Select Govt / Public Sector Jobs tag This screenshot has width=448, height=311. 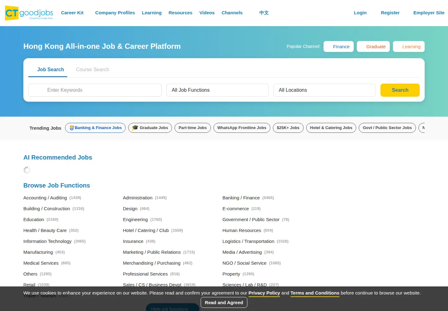point(387,128)
